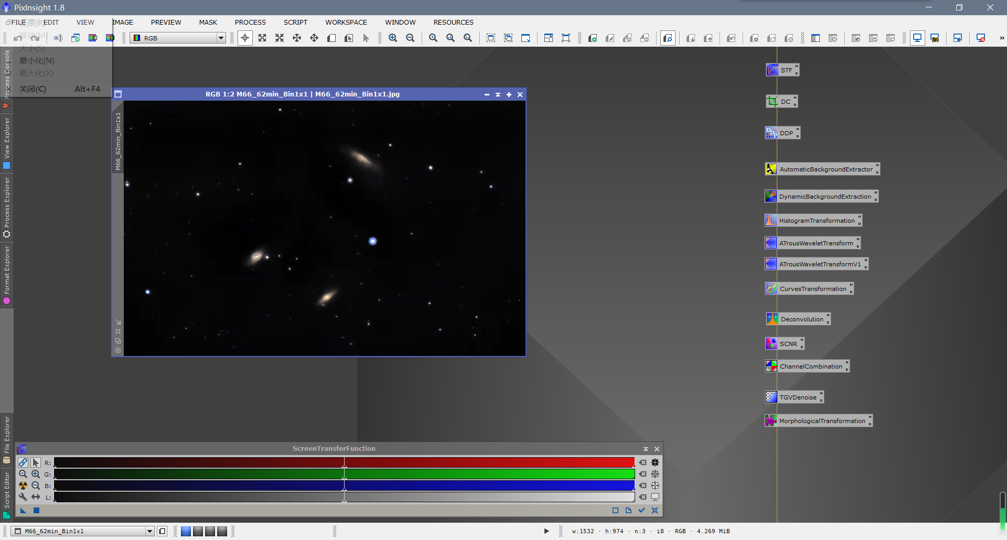Click STF new instance triangle icon
This screenshot has width=1007, height=540.
click(23, 510)
